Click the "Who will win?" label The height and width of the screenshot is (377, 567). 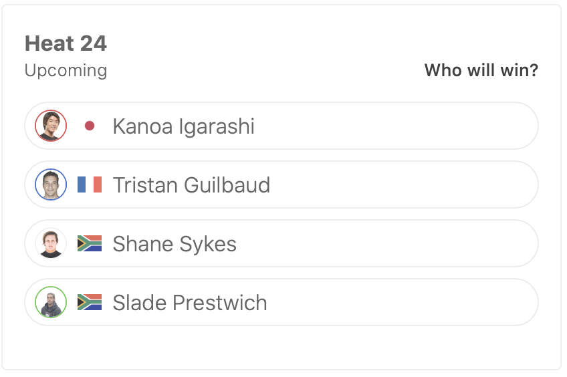point(481,70)
